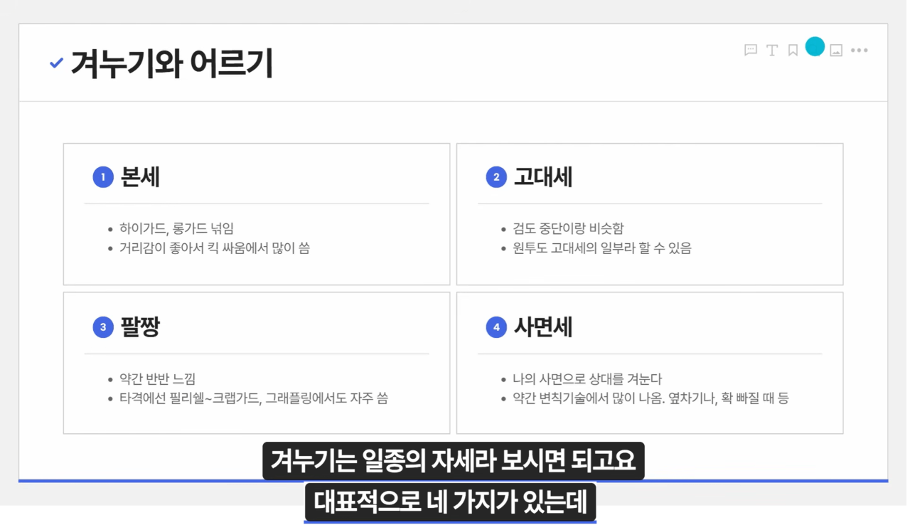Screen dimensions: 910x525
Task: Click bullet 원투도 고대세의 일부라 할 수 있음
Action: [601, 248]
